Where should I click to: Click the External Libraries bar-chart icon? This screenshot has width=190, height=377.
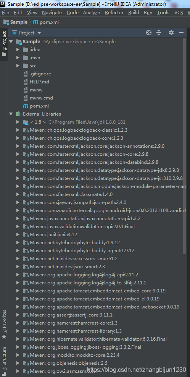[19, 114]
